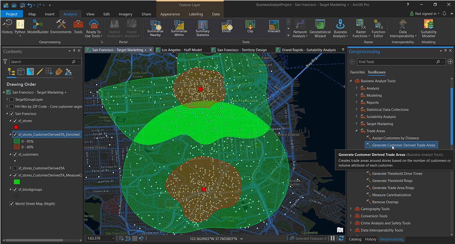The height and width of the screenshot is (244, 455).
Task: Show the unchecked sf_stores_CustomerDerivedTA layer
Action: pos(15,168)
